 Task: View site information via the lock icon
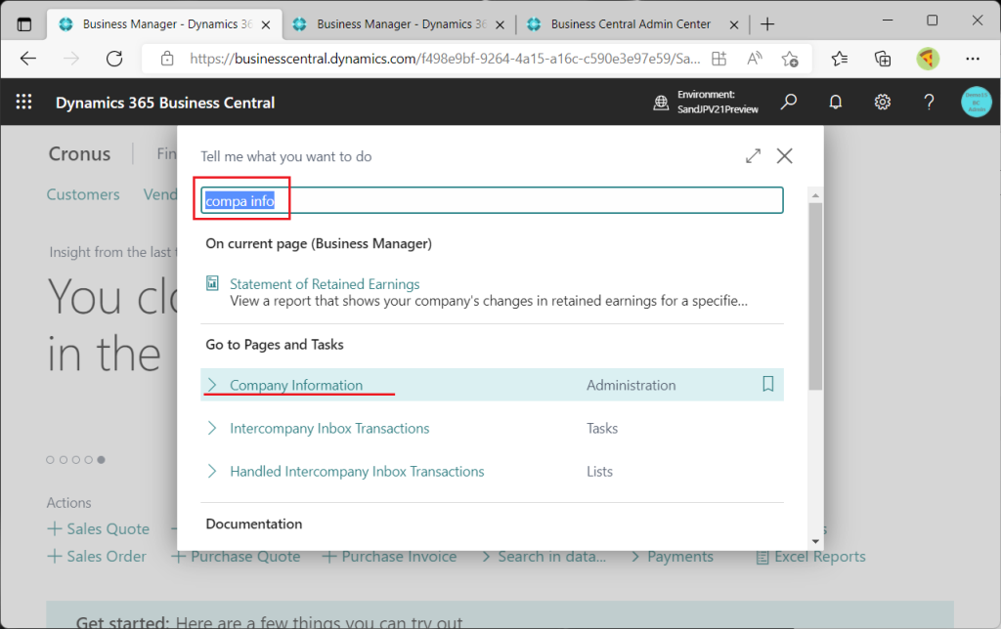(x=167, y=59)
